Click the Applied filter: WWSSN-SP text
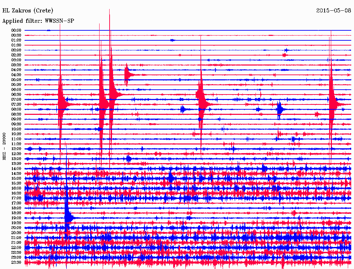 [x=38, y=21]
